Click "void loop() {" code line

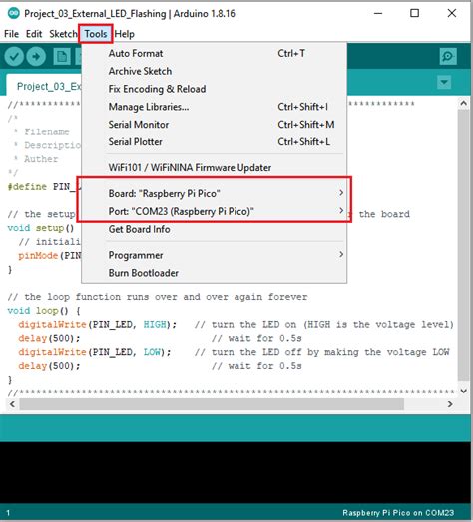[x=44, y=310]
